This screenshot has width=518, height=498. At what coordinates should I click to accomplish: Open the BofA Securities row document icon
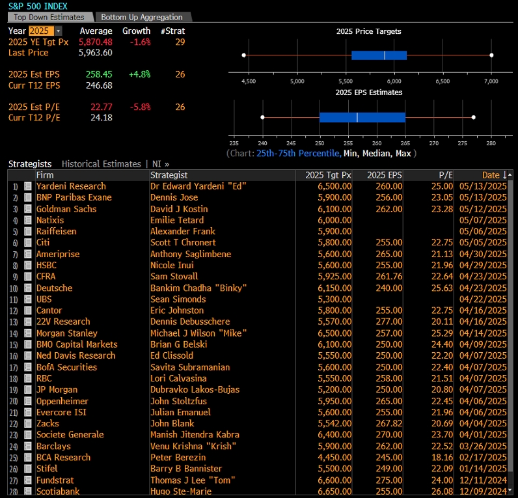[x=28, y=367]
